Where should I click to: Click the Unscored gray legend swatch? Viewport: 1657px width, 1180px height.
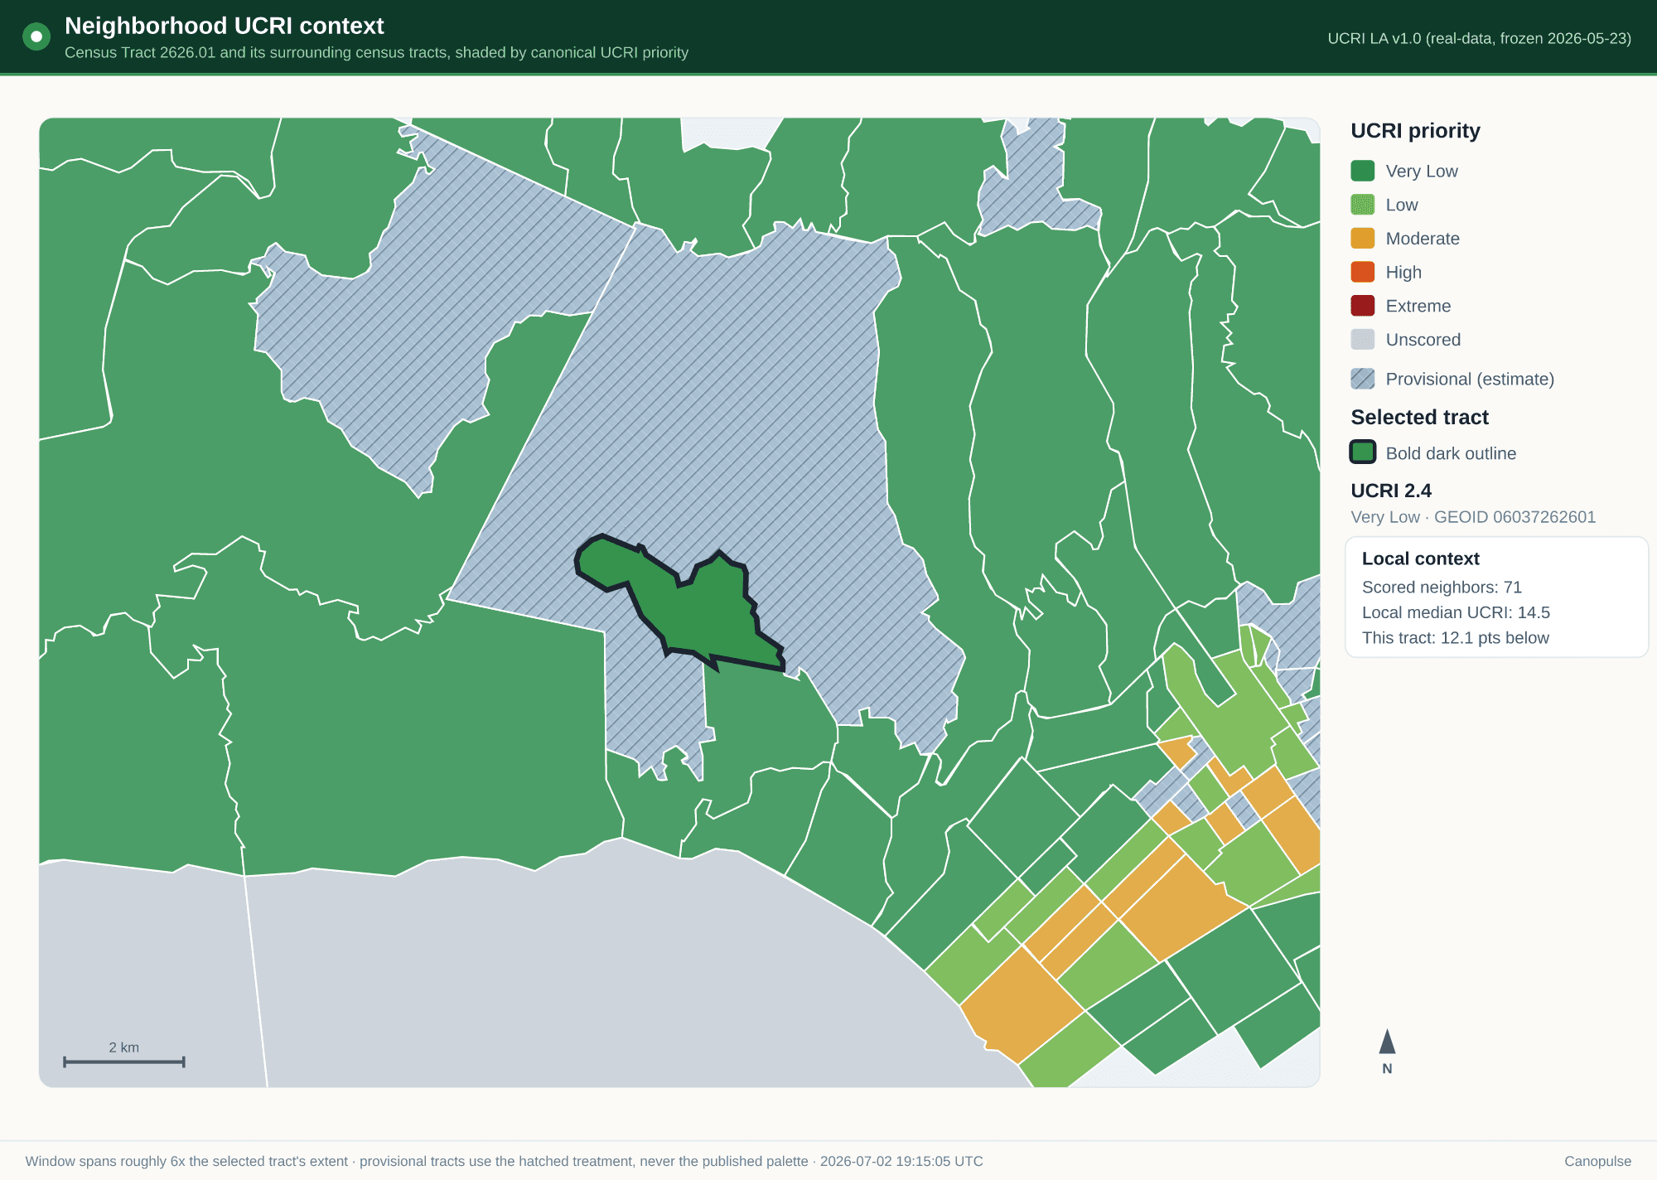(1362, 340)
